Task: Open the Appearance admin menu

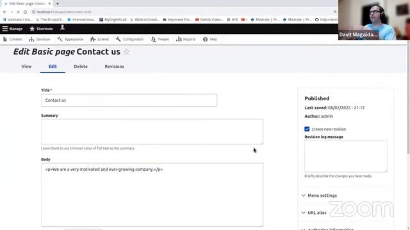Action: pyautogui.click(x=70, y=39)
